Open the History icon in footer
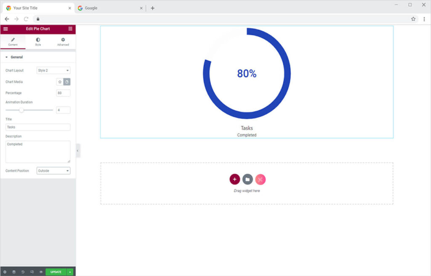 (23, 272)
